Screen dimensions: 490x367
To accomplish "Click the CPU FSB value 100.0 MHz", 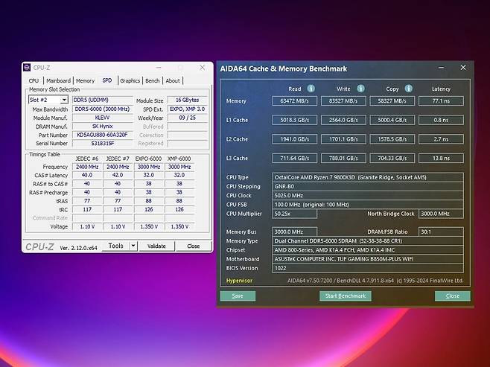I will [368, 205].
